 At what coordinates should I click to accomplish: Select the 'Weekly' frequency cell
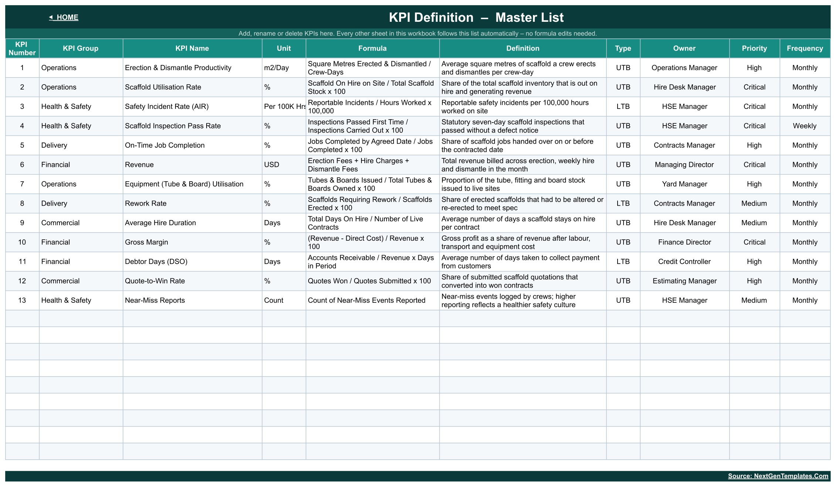pos(805,126)
